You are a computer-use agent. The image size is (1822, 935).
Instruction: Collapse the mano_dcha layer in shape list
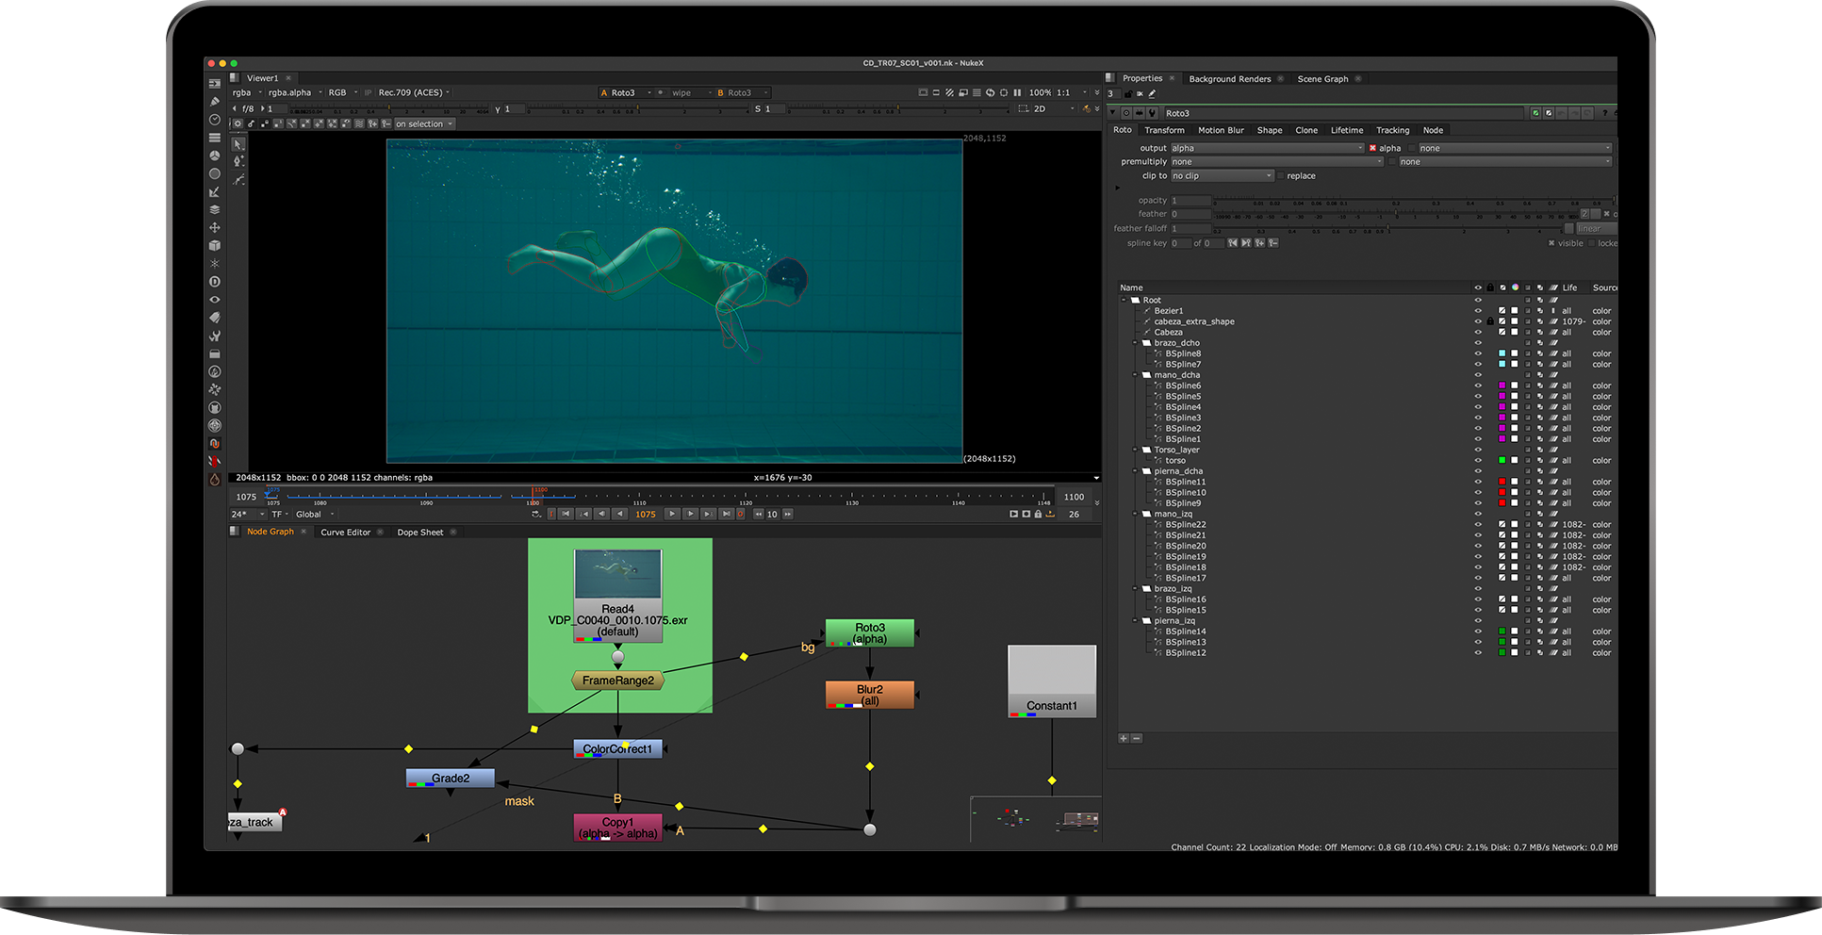pyautogui.click(x=1136, y=375)
